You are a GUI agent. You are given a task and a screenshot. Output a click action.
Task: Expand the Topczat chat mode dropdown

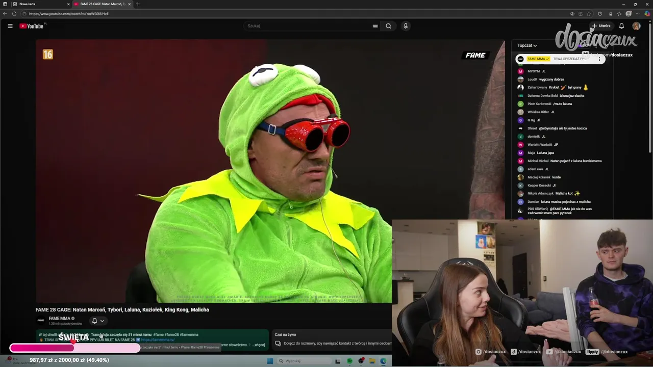pos(527,45)
